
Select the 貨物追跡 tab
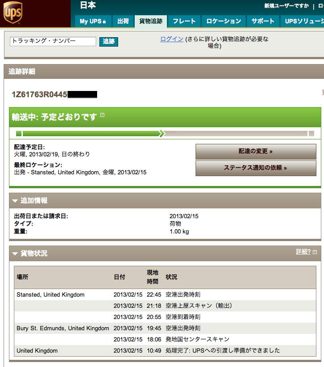point(151,22)
